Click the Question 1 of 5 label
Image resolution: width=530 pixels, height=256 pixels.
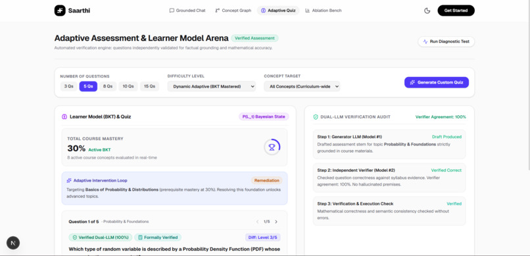click(x=84, y=222)
